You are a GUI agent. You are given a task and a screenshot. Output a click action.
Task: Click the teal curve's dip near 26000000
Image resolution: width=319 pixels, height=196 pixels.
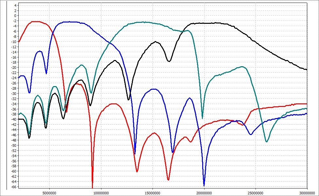(x=267, y=142)
